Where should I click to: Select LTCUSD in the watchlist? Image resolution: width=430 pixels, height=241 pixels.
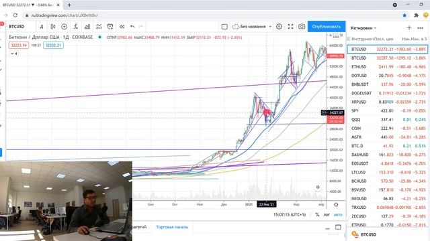[x=387, y=172]
